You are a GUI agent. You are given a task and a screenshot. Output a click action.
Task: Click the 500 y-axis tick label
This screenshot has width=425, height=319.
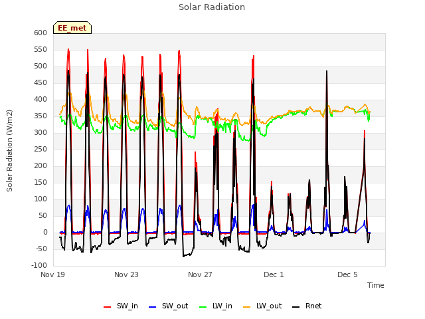41,66
